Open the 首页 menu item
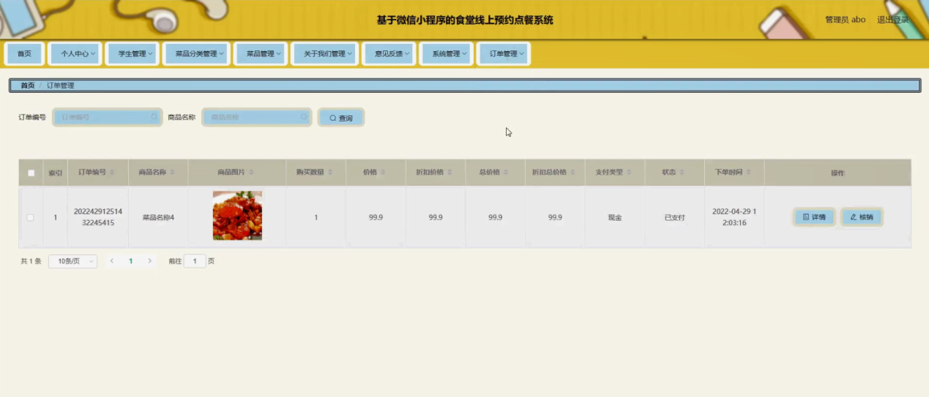929x397 pixels. pyautogui.click(x=25, y=54)
